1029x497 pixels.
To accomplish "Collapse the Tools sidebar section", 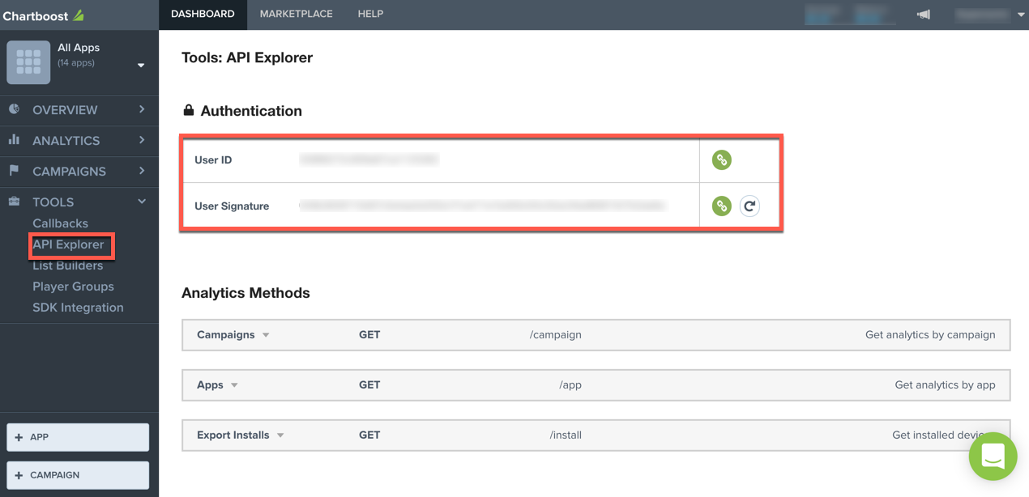I will click(x=142, y=202).
